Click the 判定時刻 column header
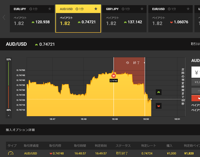This screenshot has width=200, height=157. click(101, 146)
